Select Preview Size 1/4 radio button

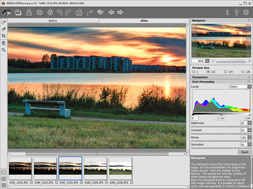225,72
